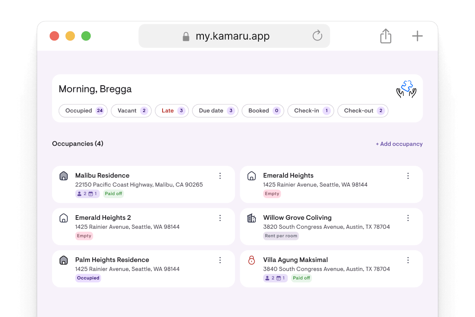The image size is (475, 317).
Task: Click the Occupancies (4) heading
Action: [x=77, y=144]
